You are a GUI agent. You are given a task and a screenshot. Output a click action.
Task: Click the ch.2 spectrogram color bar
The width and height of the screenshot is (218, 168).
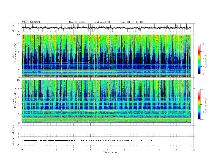[199, 104]
